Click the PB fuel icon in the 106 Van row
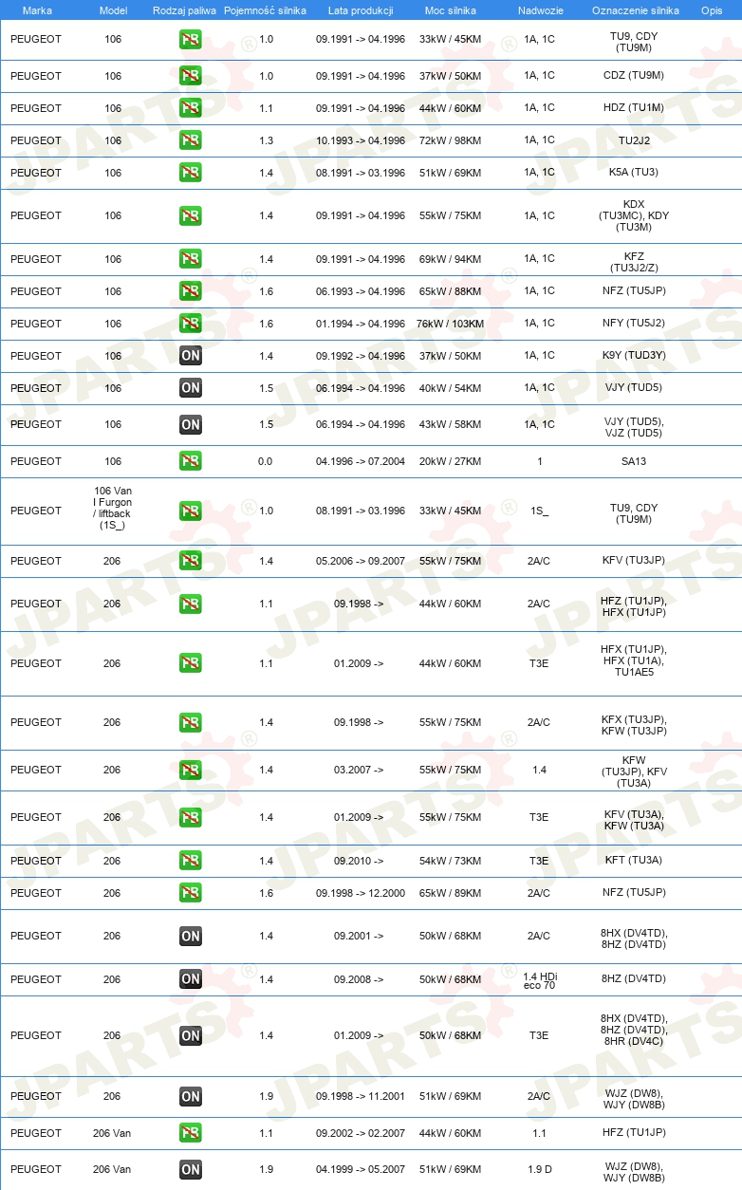The width and height of the screenshot is (742, 1190). click(x=191, y=511)
